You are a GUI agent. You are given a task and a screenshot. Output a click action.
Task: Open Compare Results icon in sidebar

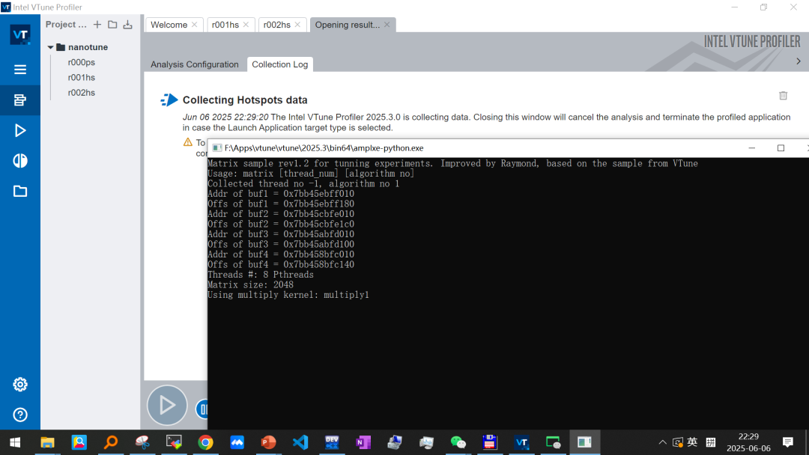[20, 161]
